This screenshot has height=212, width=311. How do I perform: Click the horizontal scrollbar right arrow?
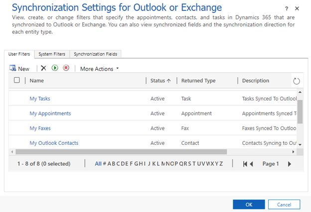click(x=293, y=152)
